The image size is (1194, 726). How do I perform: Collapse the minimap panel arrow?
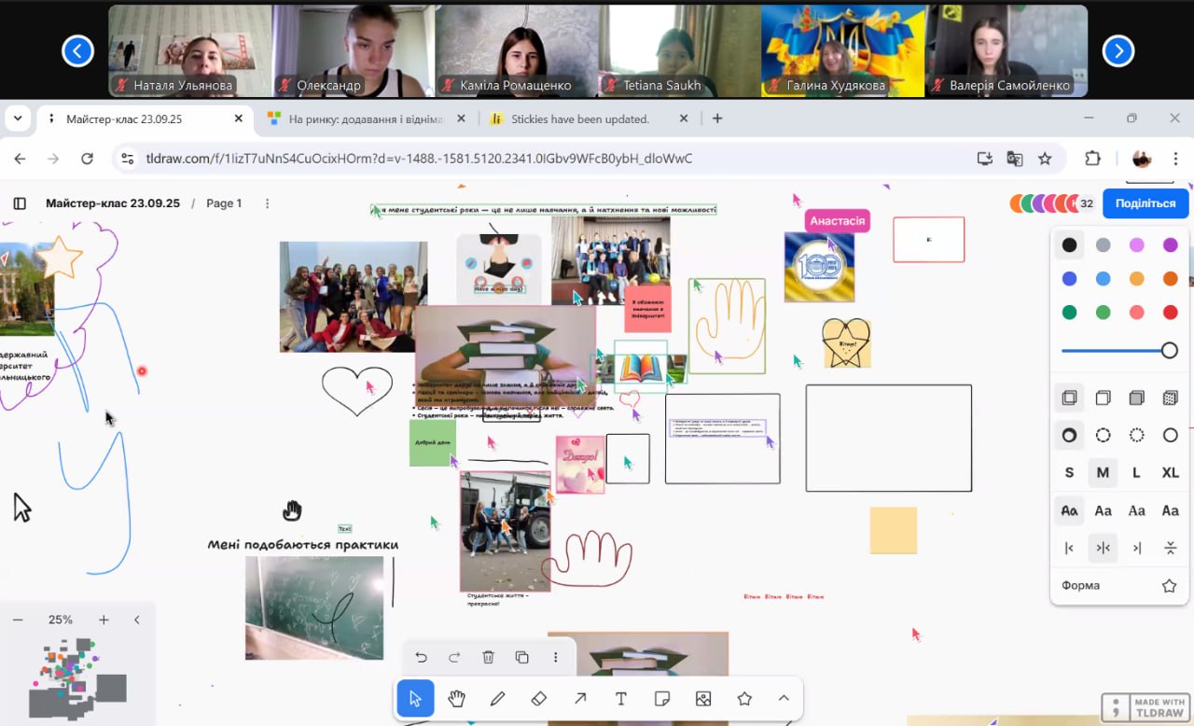click(137, 620)
